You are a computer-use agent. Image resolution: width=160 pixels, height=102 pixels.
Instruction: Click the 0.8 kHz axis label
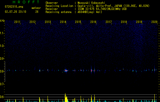[x=2, y=71]
